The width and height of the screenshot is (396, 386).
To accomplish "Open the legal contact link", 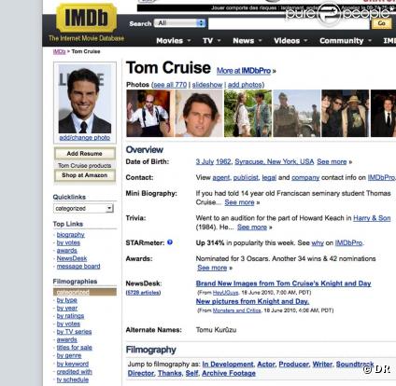I will coord(269,178).
